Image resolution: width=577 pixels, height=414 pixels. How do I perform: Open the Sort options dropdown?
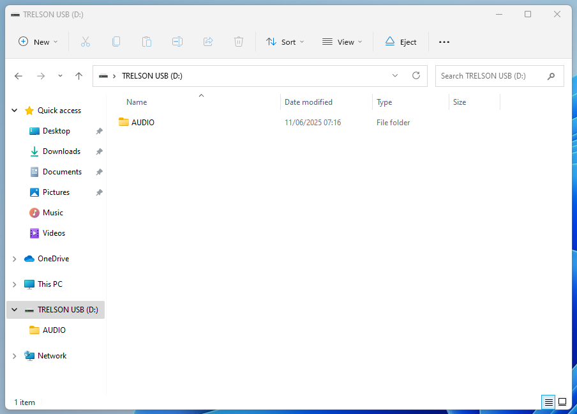coord(285,42)
